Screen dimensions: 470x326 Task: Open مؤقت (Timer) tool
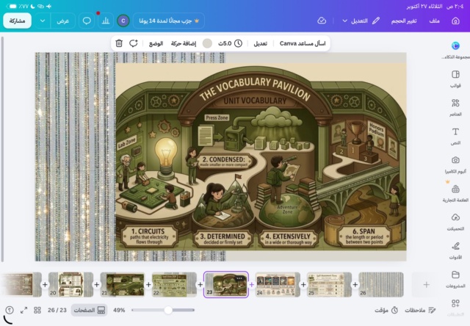(386, 310)
